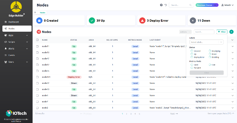Check the box for node11
This screenshot has height=123, width=237.
[37, 46]
